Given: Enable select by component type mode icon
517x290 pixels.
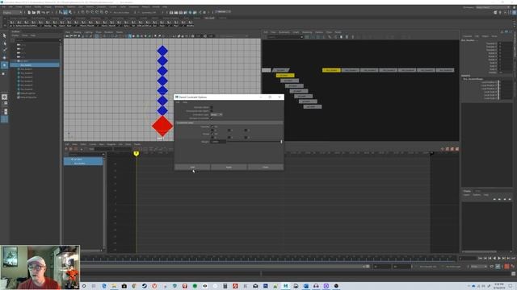Looking at the screenshot, I should pyautogui.click(x=70, y=13).
